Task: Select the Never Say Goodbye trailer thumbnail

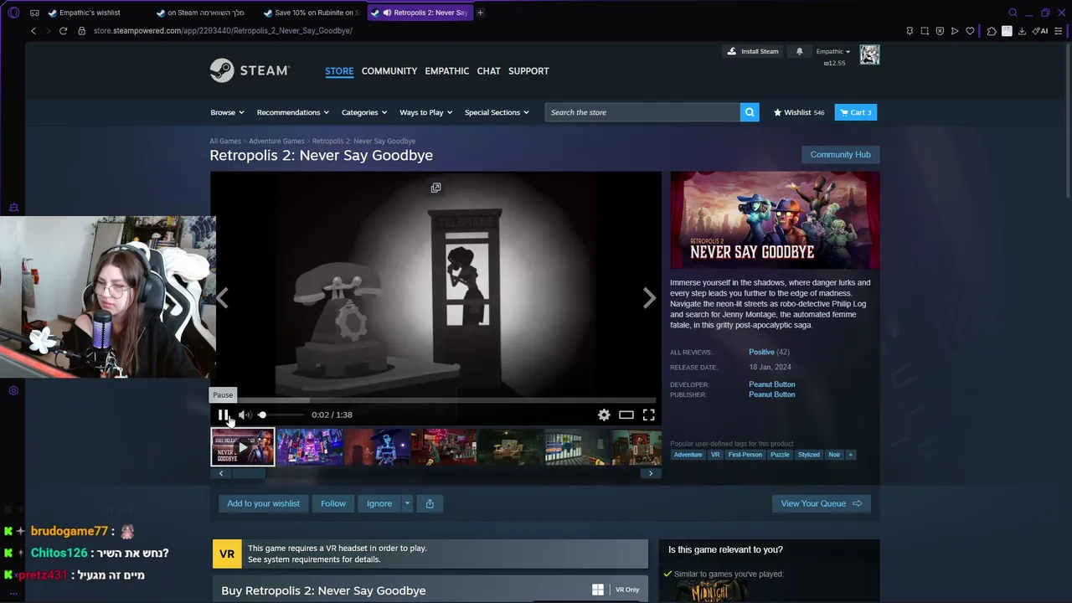Action: tap(243, 446)
